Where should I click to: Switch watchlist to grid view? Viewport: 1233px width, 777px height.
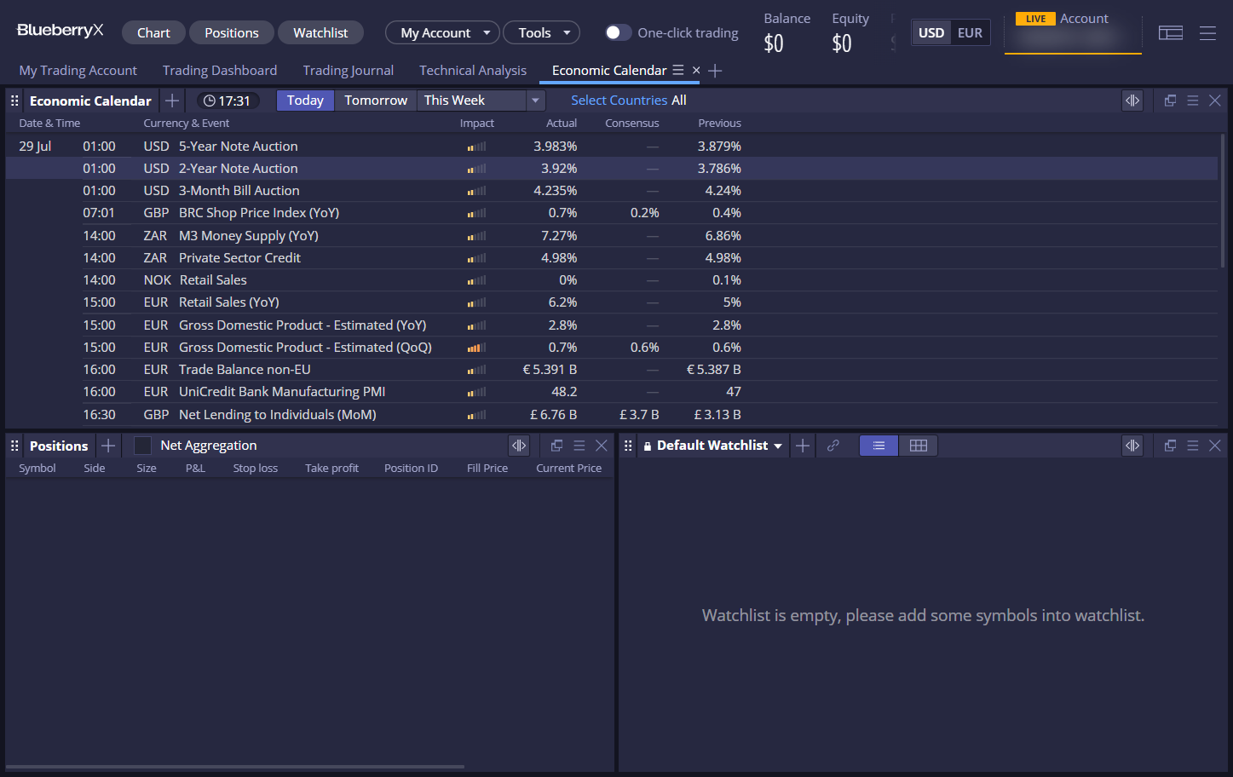tap(919, 446)
